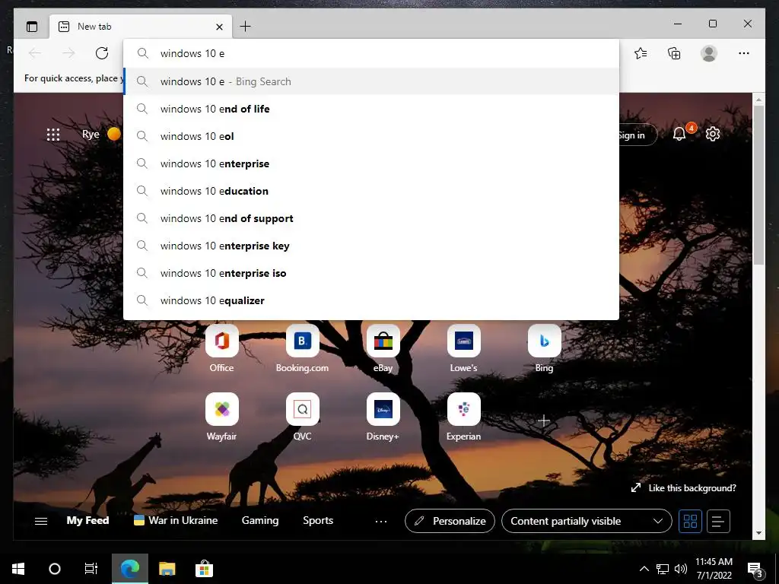Click the Refresh page icon
This screenshot has width=779, height=584.
point(102,53)
